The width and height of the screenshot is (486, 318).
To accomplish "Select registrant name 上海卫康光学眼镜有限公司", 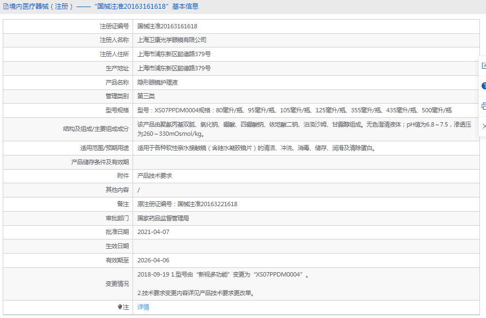I will (172, 40).
